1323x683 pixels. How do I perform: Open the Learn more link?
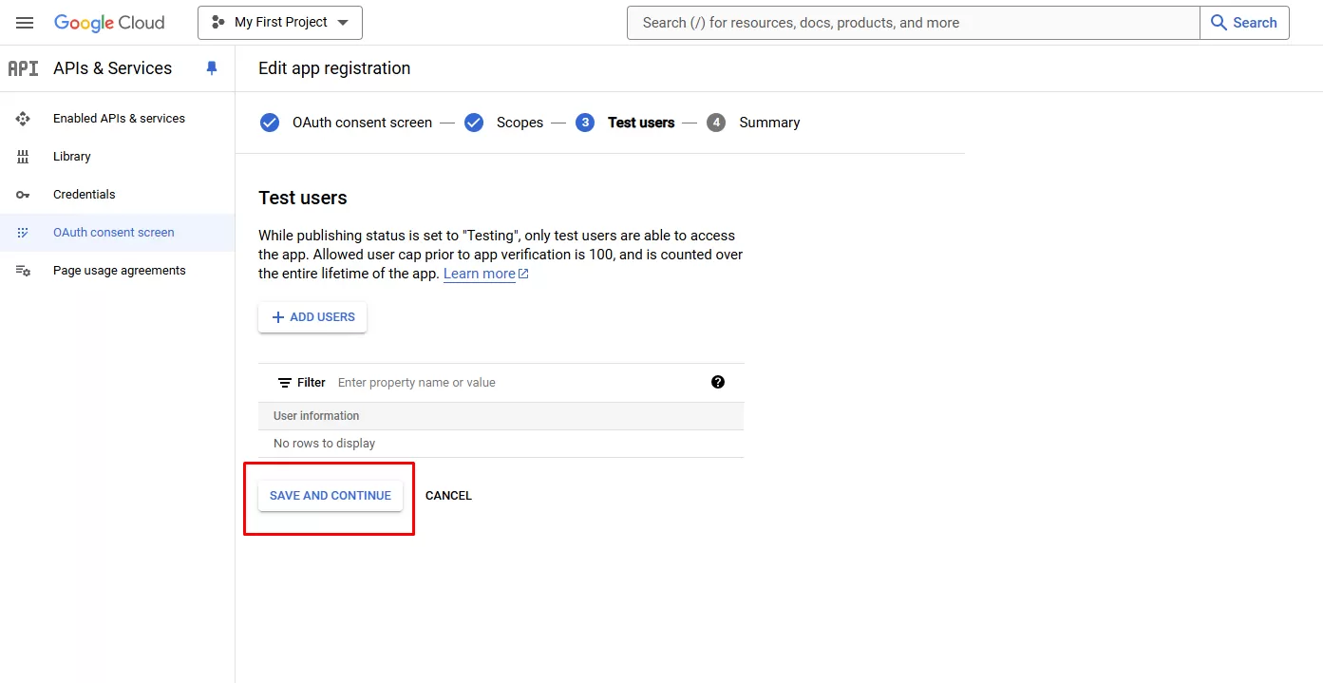(x=480, y=274)
